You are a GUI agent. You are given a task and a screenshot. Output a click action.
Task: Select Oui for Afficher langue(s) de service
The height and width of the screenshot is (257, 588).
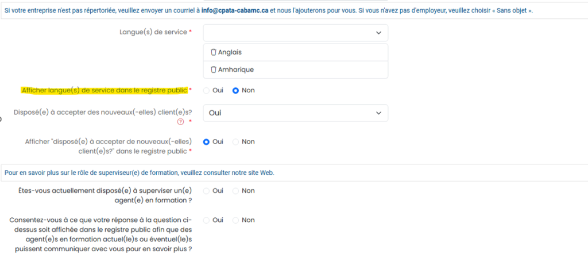click(207, 91)
